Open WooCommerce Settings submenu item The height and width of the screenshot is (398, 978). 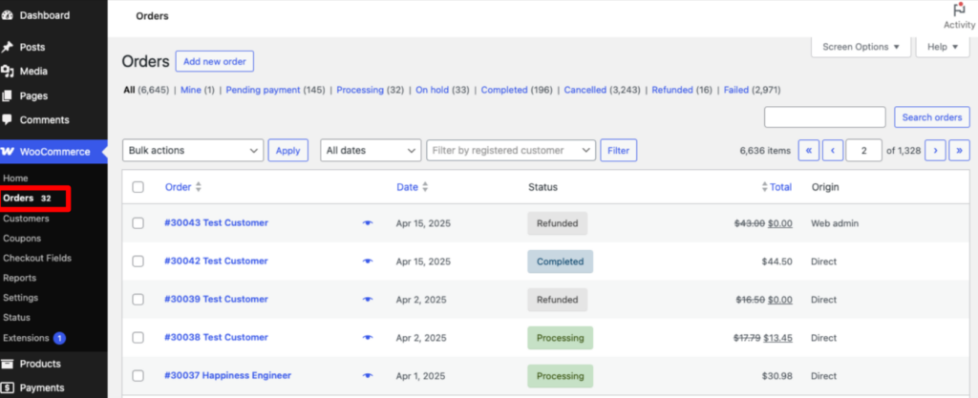point(21,298)
